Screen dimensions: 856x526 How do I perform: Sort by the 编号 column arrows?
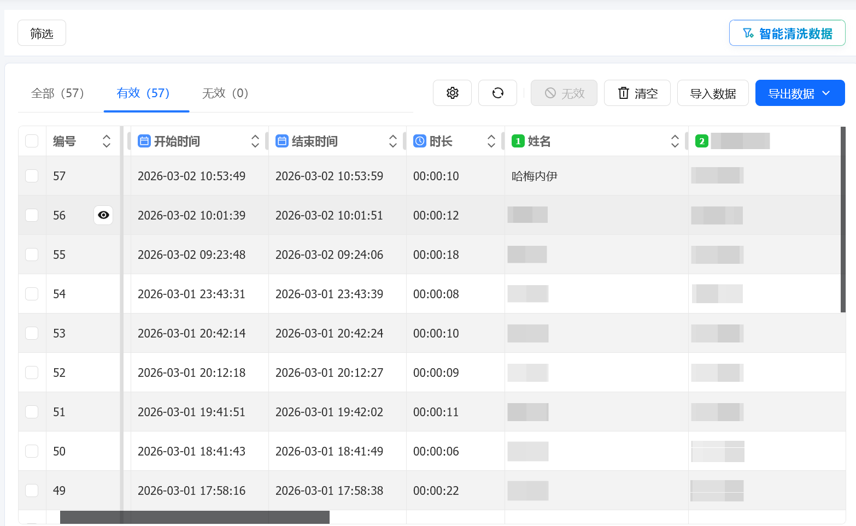pos(107,141)
